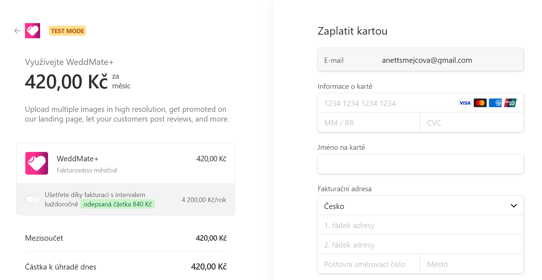This screenshot has height=280, width=542.
Task: Click the Visa card icon
Action: coord(465,103)
